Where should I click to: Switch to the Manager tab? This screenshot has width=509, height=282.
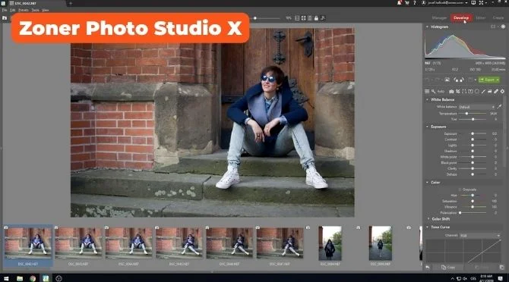pyautogui.click(x=439, y=17)
